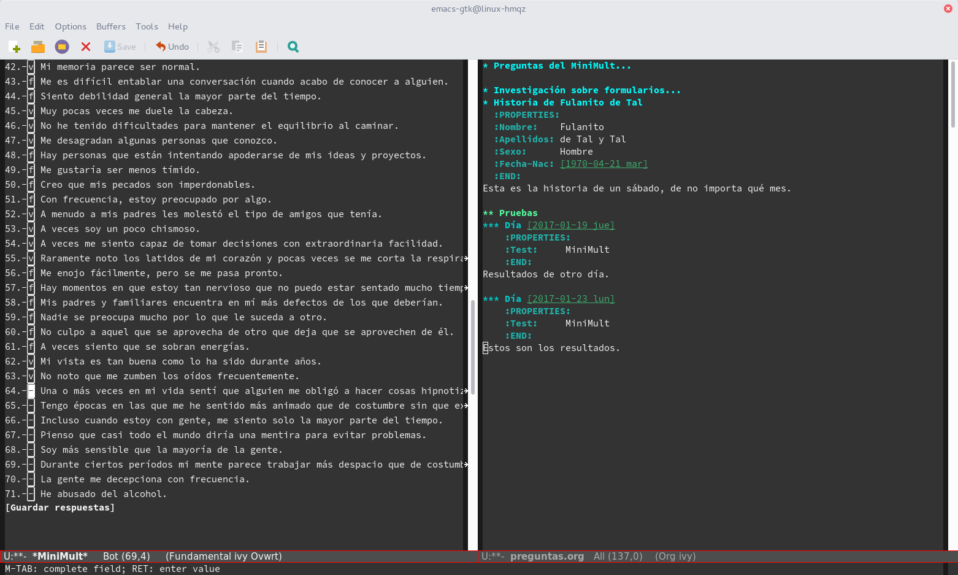Open date link [2017-01-19 jue]
This screenshot has width=958, height=575.
(x=571, y=225)
